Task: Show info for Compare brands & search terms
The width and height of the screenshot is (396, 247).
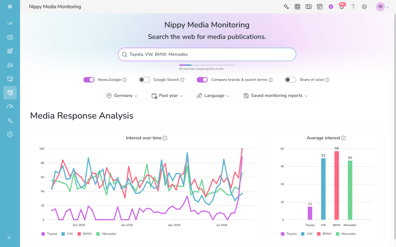Action: tap(271, 80)
